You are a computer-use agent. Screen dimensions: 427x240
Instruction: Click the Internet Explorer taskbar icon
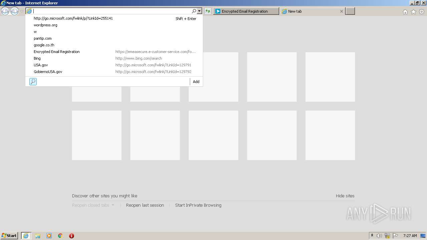(26, 236)
